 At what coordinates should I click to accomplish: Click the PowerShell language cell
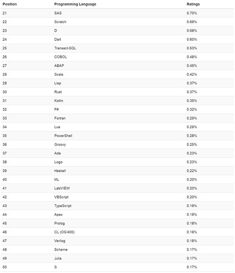click(x=63, y=136)
